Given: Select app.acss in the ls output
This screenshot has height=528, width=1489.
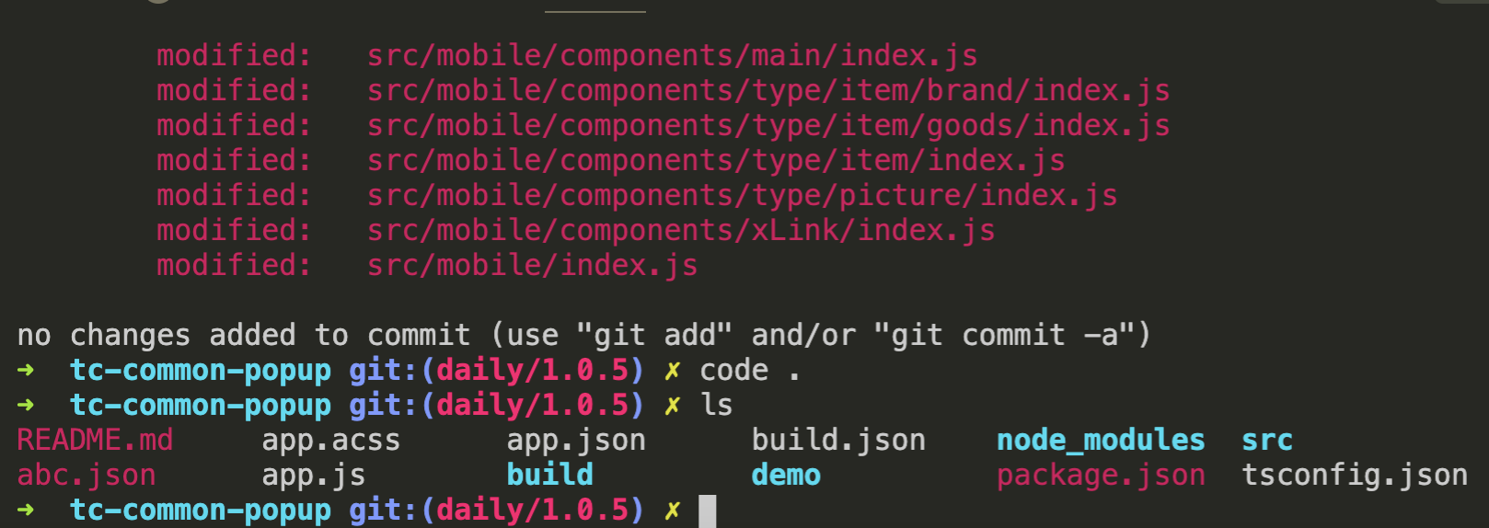Looking at the screenshot, I should (x=331, y=441).
